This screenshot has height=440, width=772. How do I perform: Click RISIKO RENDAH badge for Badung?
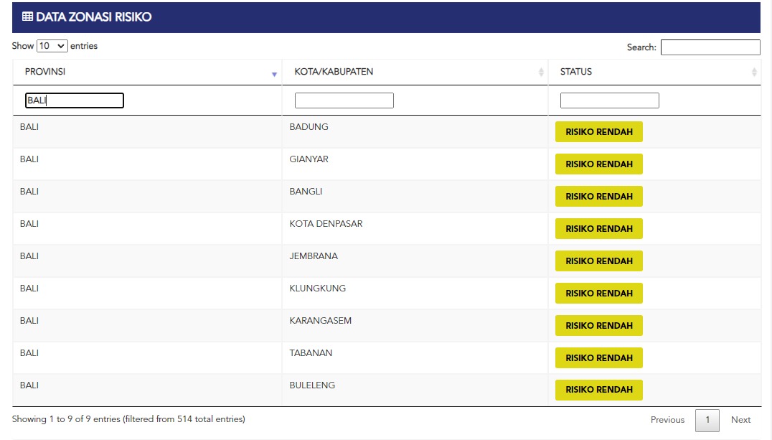pyautogui.click(x=598, y=132)
